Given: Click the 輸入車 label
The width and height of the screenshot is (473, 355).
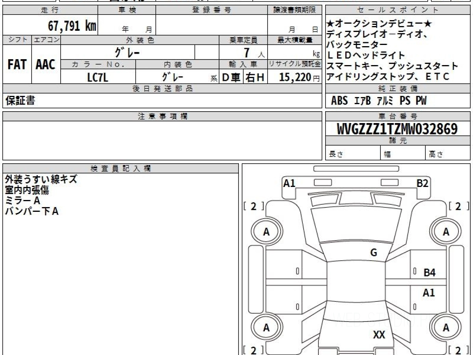Looking at the screenshot, I should point(243,64).
